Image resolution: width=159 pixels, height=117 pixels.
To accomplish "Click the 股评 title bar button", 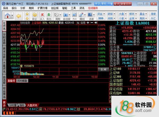I will pyautogui.click(x=117, y=4).
